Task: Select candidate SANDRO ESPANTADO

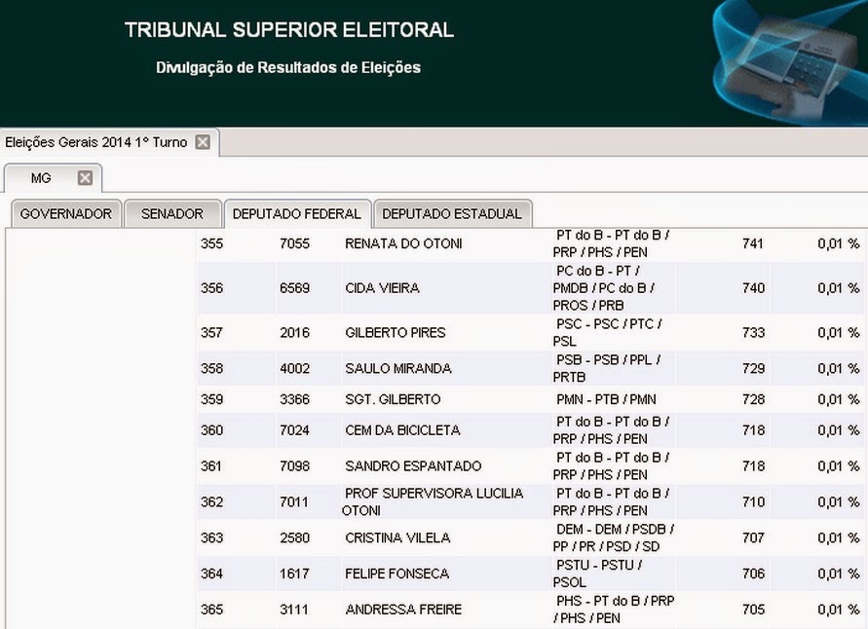Action: coord(413,466)
